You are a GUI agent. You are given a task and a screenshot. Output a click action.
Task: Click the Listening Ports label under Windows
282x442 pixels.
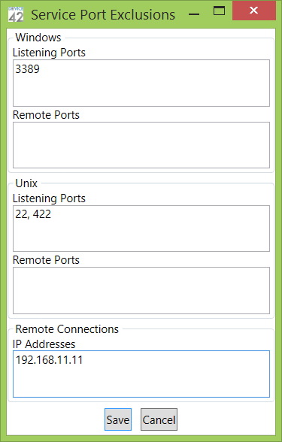[x=49, y=53]
